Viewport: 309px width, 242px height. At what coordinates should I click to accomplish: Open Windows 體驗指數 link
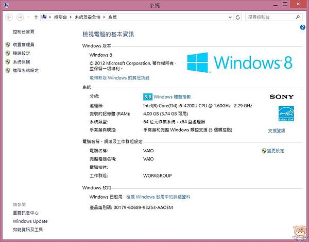(172, 97)
